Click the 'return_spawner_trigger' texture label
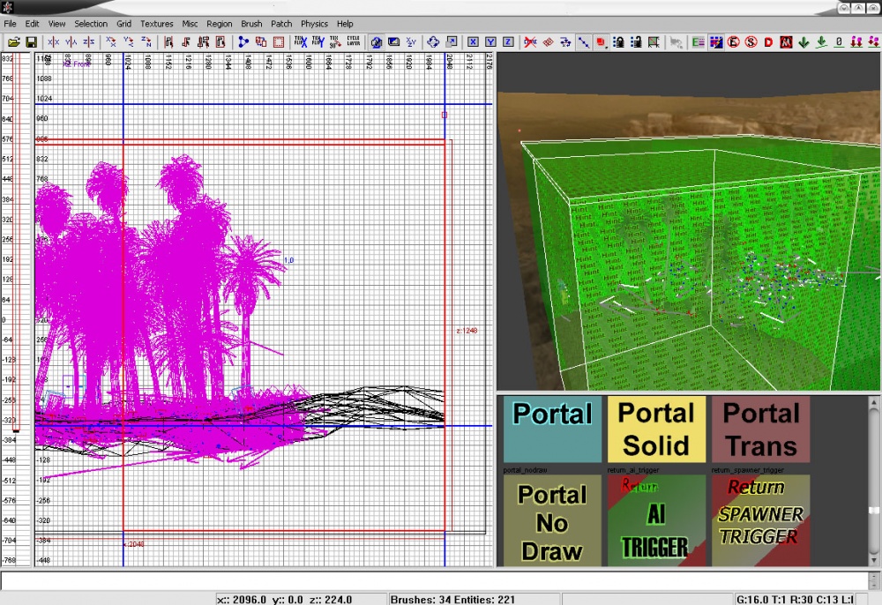The image size is (882, 605). [747, 470]
